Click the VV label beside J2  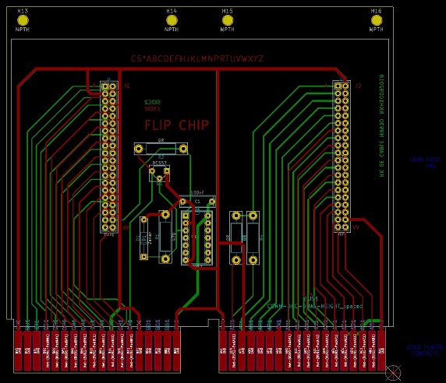(356, 227)
